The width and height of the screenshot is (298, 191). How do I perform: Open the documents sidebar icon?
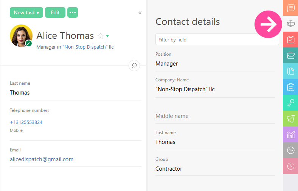point(290,71)
